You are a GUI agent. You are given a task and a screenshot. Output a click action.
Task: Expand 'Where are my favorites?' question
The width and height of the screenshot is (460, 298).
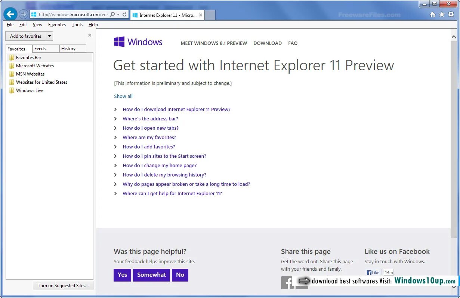(149, 138)
